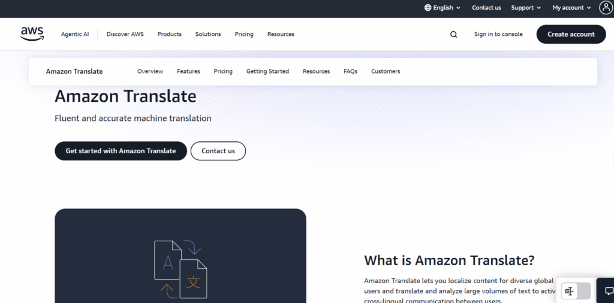Expand the My account dropdown
Image resolution: width=614 pixels, height=303 pixels.
pos(571,7)
